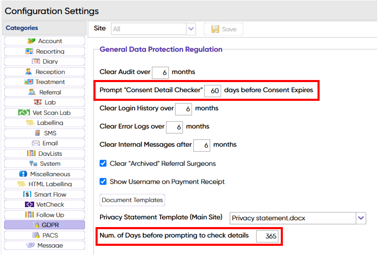
Task: Click the Clear Audit months field
Action: [x=160, y=73]
